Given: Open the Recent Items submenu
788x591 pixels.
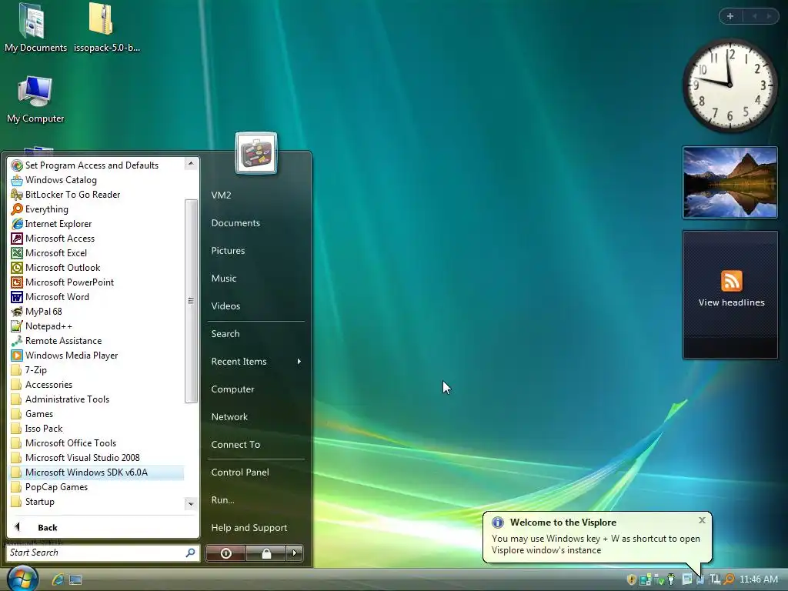Looking at the screenshot, I should coord(256,362).
